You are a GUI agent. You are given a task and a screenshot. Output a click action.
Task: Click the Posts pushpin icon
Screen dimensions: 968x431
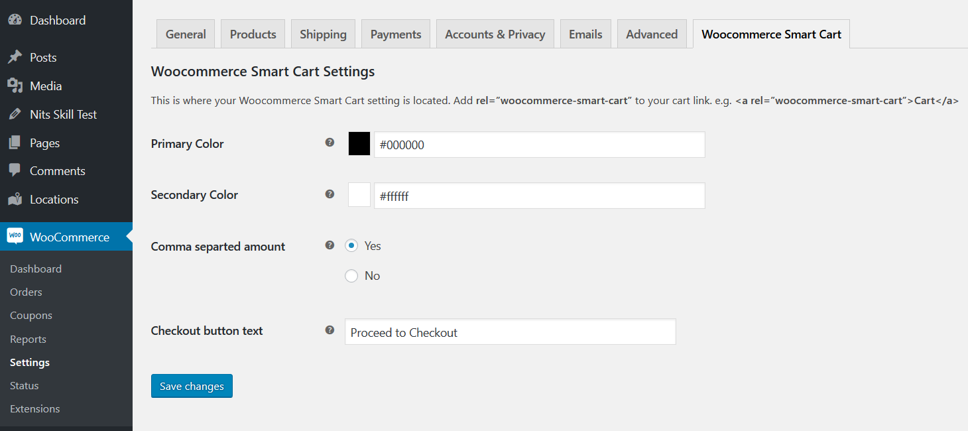pyautogui.click(x=15, y=58)
